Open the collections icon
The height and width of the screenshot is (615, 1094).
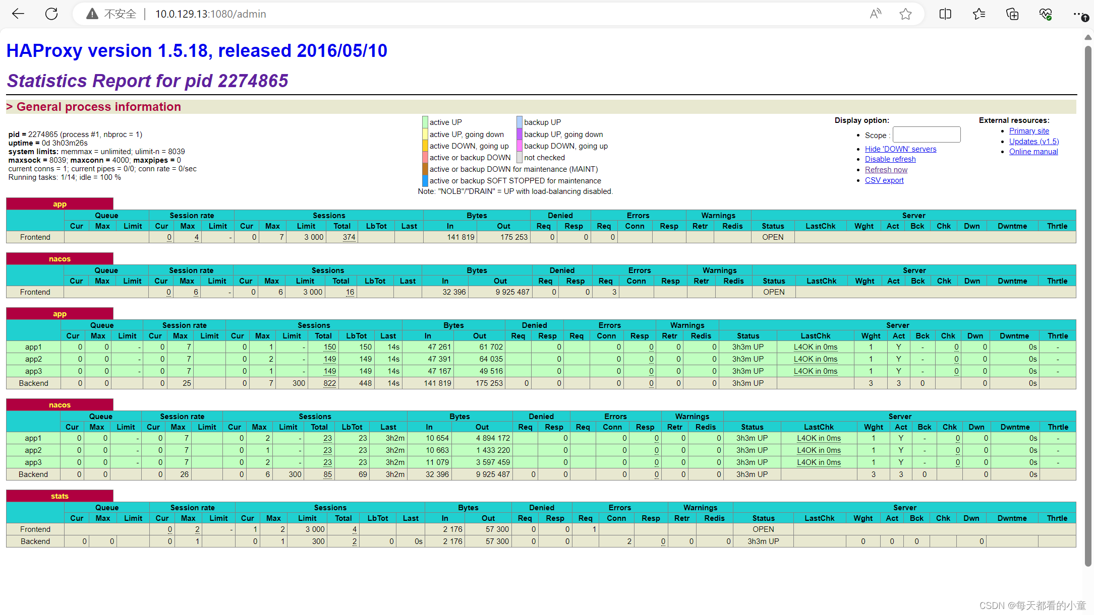click(1012, 14)
